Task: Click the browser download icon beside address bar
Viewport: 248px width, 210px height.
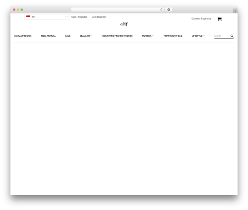Action: [x=169, y=9]
